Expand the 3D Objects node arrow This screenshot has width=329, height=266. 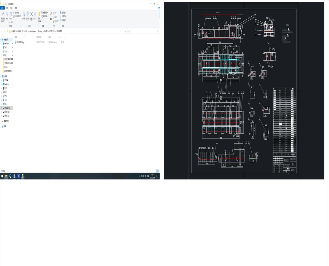pos(2,80)
